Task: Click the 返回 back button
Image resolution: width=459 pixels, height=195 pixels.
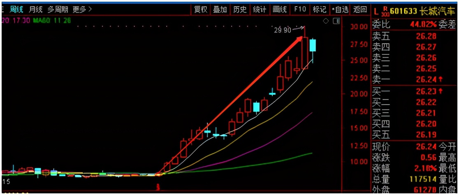Action: click(x=360, y=9)
